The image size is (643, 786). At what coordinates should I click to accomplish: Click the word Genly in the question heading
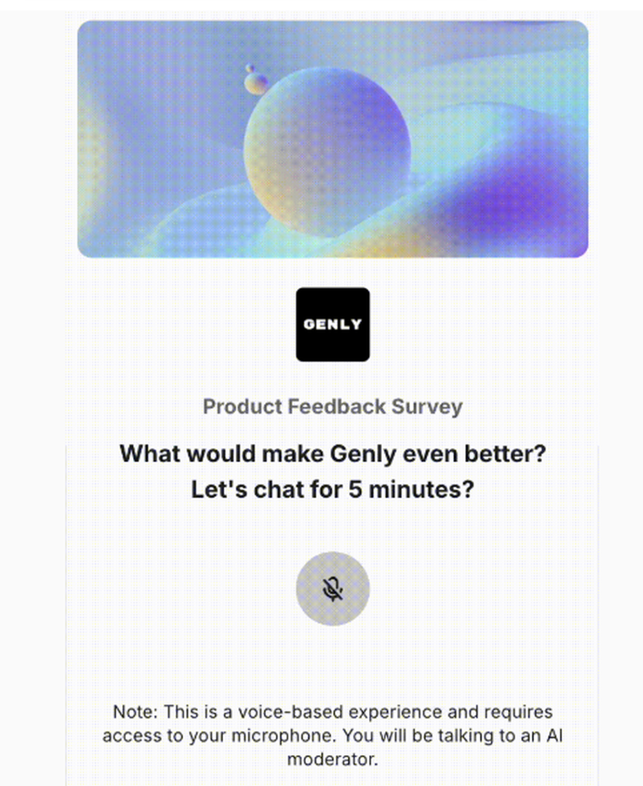pos(362,454)
